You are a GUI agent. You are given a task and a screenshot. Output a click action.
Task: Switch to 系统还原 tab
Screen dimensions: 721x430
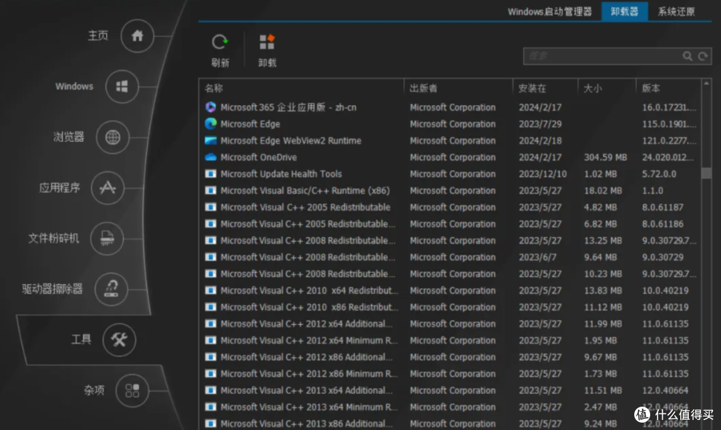pos(676,11)
